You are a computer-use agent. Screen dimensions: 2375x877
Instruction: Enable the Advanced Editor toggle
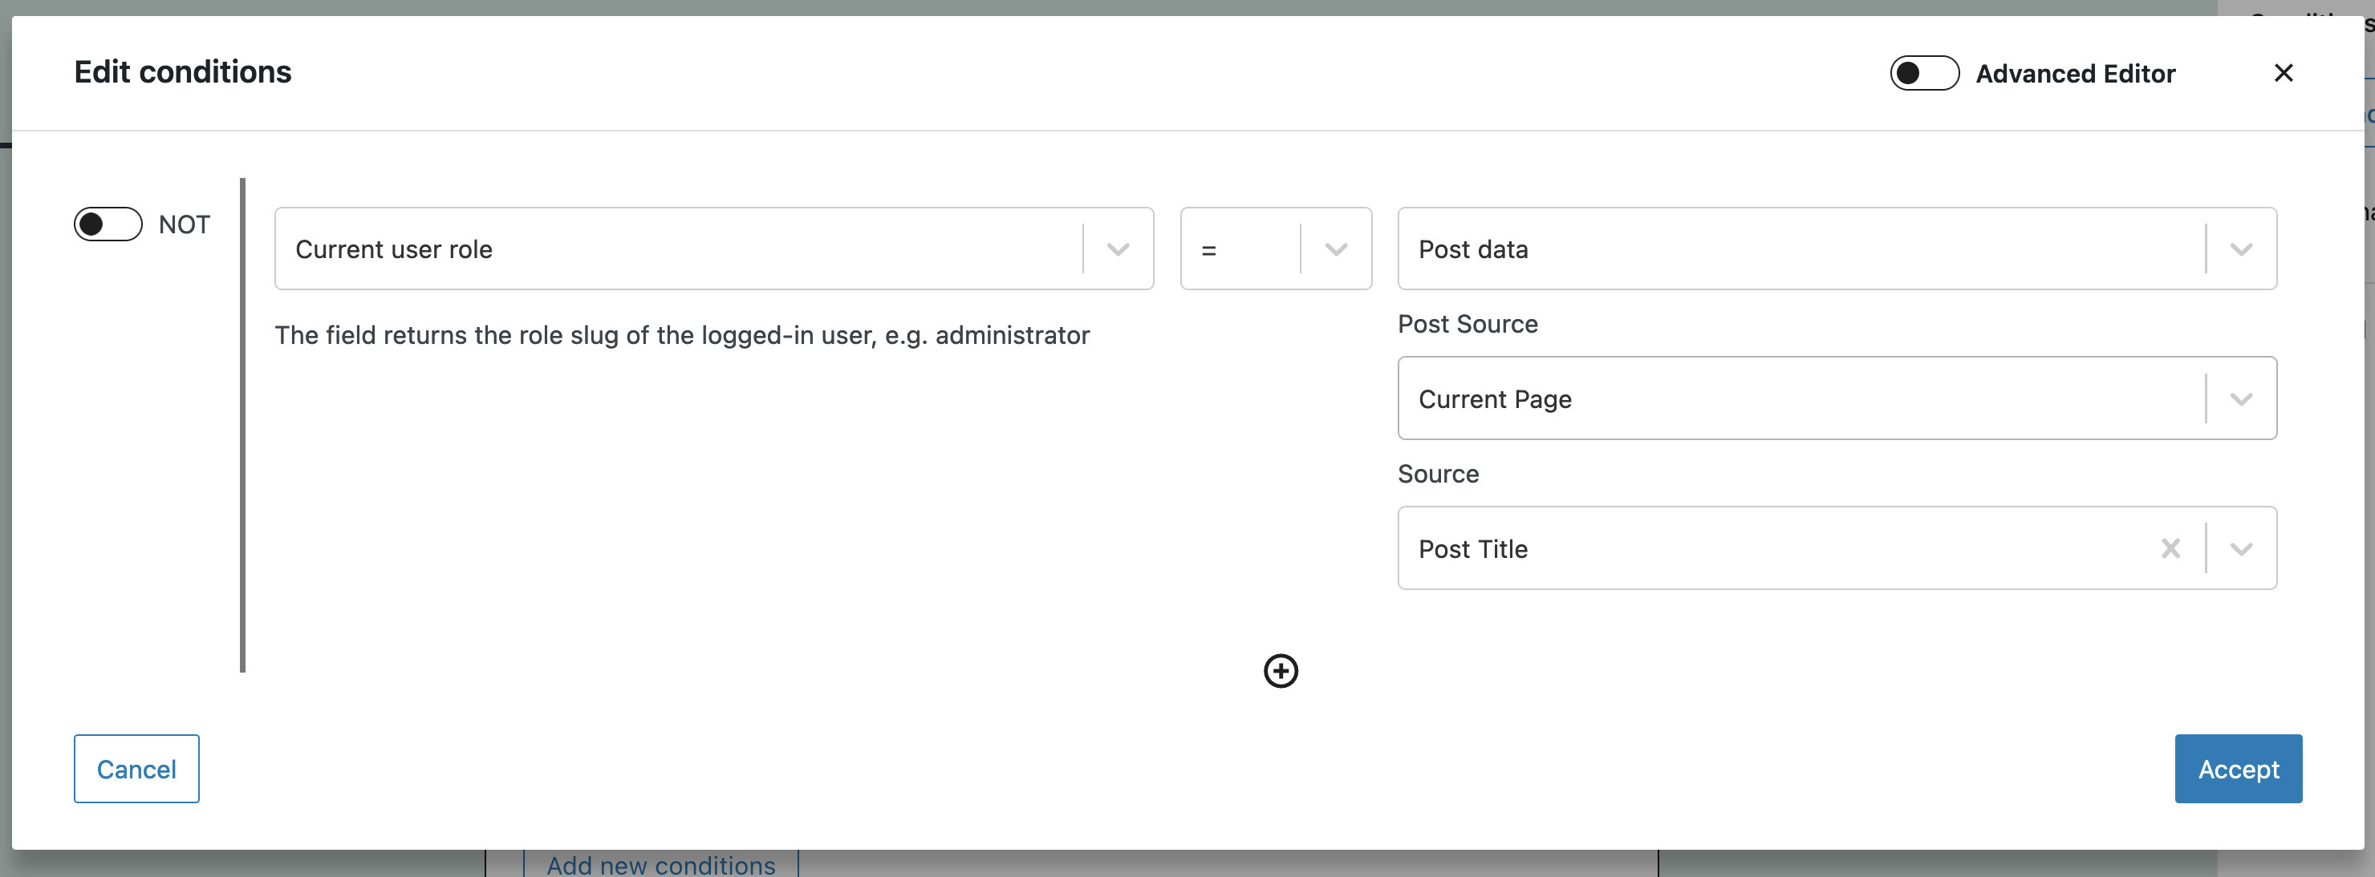(1924, 73)
